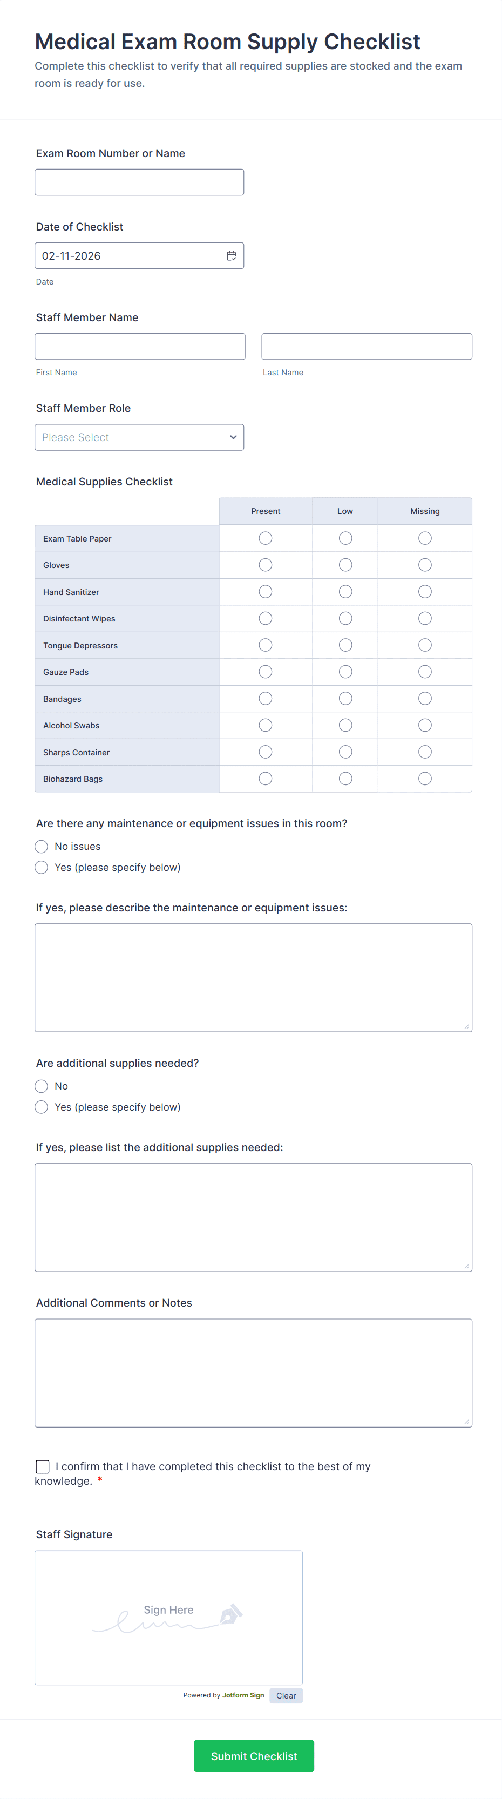Mark Gauze Pads as Low
The width and height of the screenshot is (502, 1799).
[x=345, y=672]
